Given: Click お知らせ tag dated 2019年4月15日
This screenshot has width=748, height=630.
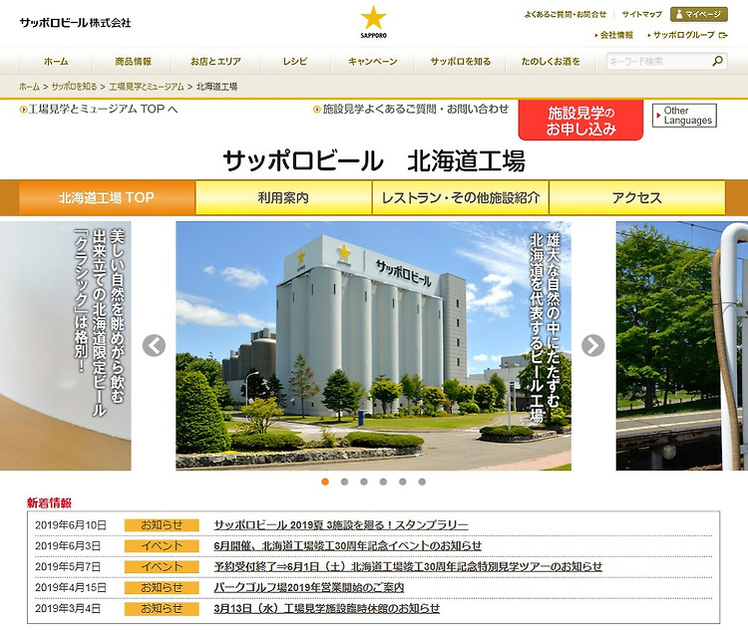Looking at the screenshot, I should pos(162,587).
